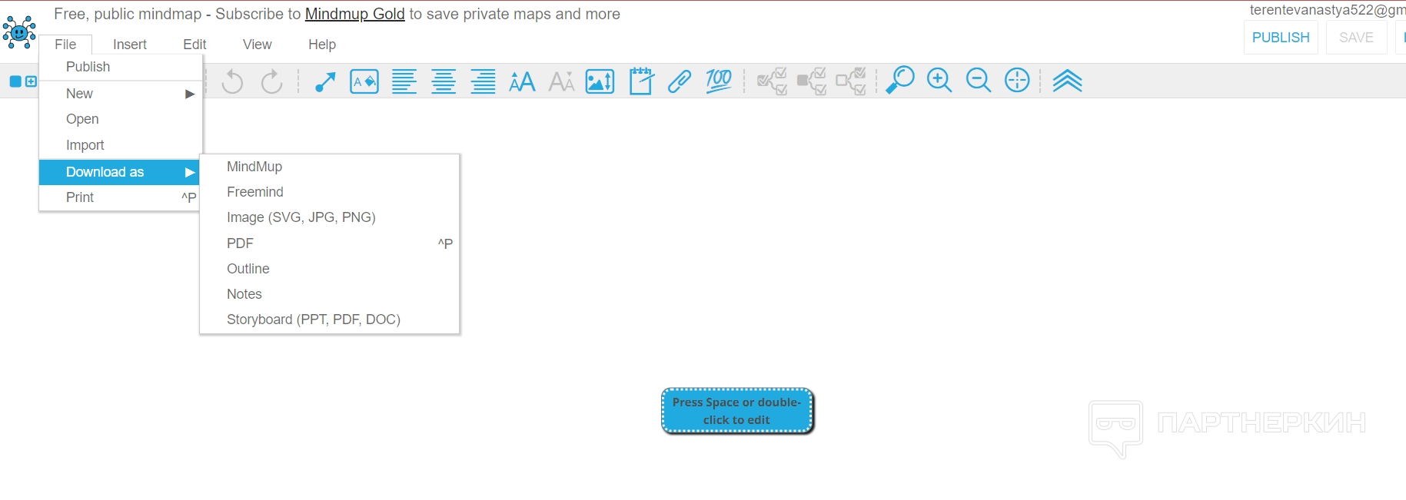The width and height of the screenshot is (1406, 500).
Task: Click the first grayed node checklist icon
Action: coord(772,81)
